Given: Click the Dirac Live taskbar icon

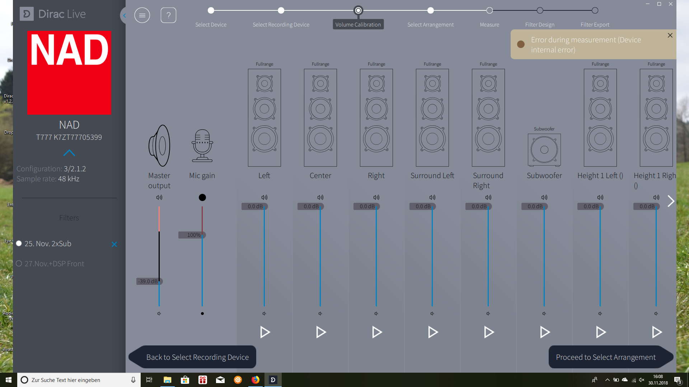Looking at the screenshot, I should tap(273, 380).
